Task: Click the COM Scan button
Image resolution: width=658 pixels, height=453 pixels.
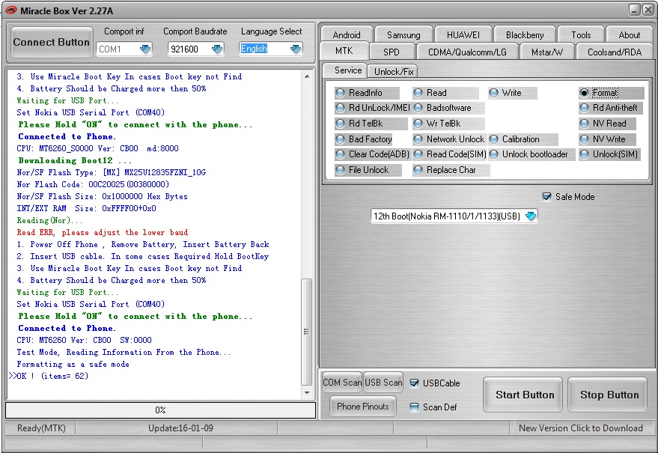Action: click(x=342, y=383)
